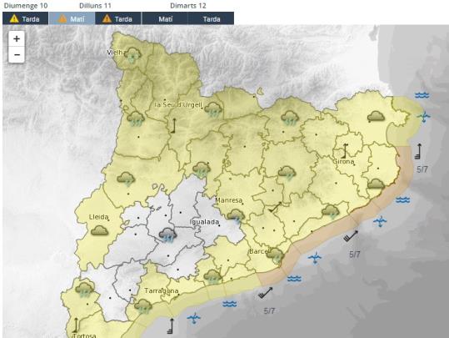
Task: Click the Manresa town label
Action: (228, 200)
